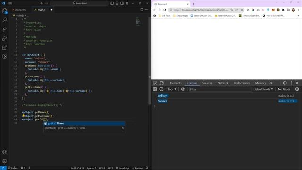This screenshot has height=170, width=302.
Task: Toggle live expression eye icon
Action: point(183,89)
